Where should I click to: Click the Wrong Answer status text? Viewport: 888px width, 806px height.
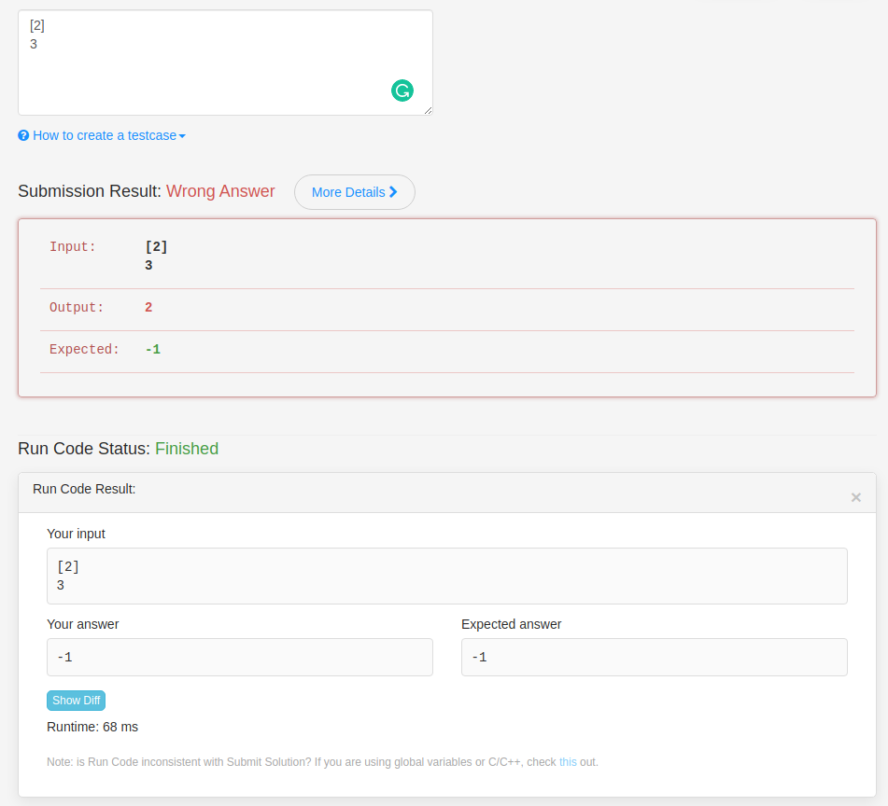pos(220,191)
